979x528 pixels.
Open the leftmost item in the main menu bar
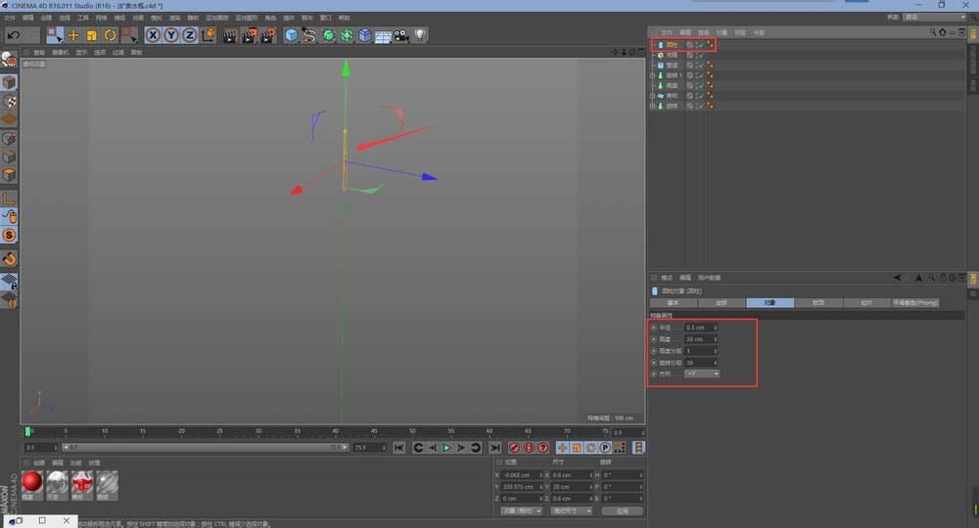point(9,18)
